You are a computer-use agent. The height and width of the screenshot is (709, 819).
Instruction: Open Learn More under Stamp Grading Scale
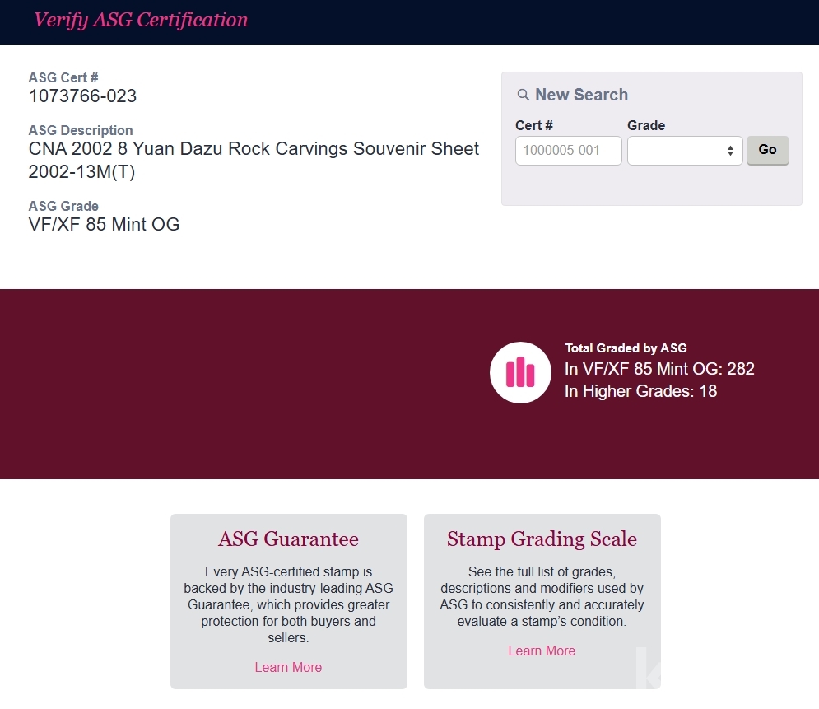[542, 651]
